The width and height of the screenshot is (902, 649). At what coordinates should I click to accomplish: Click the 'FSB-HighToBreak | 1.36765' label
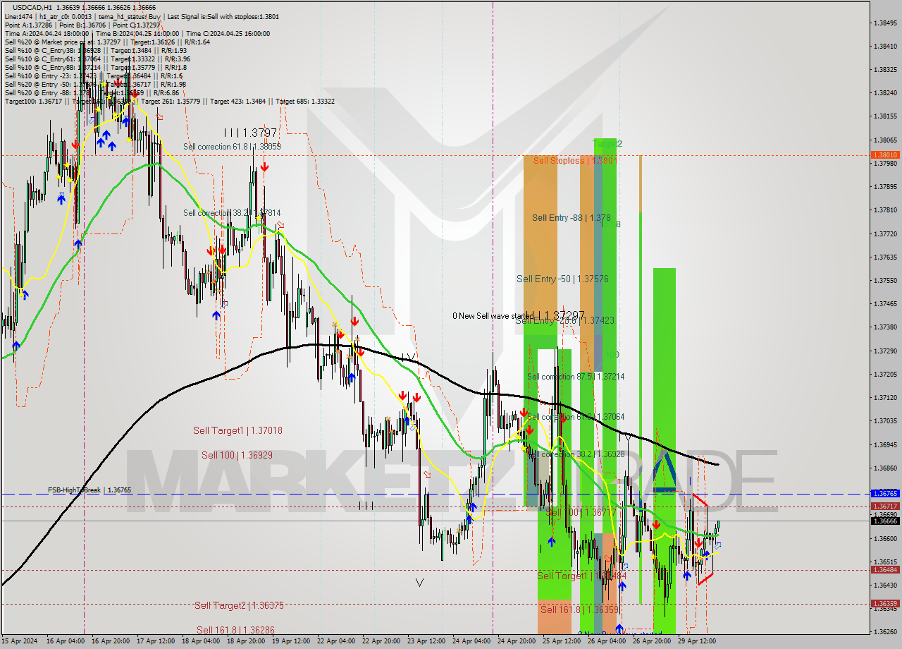pos(89,490)
